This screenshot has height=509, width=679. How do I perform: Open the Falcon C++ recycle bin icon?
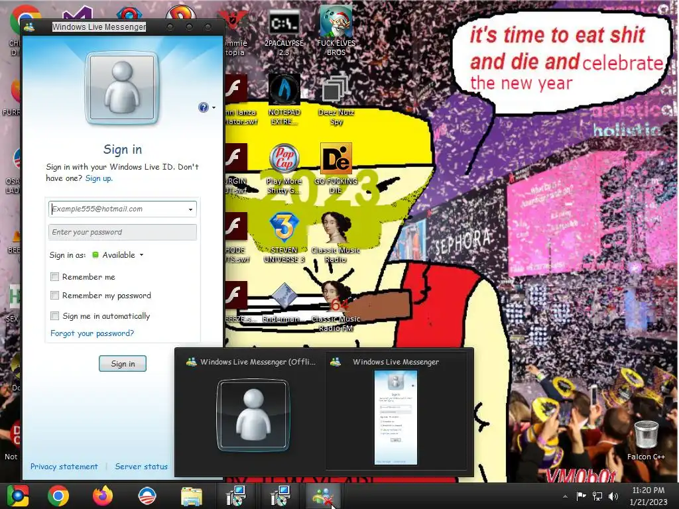tap(646, 440)
